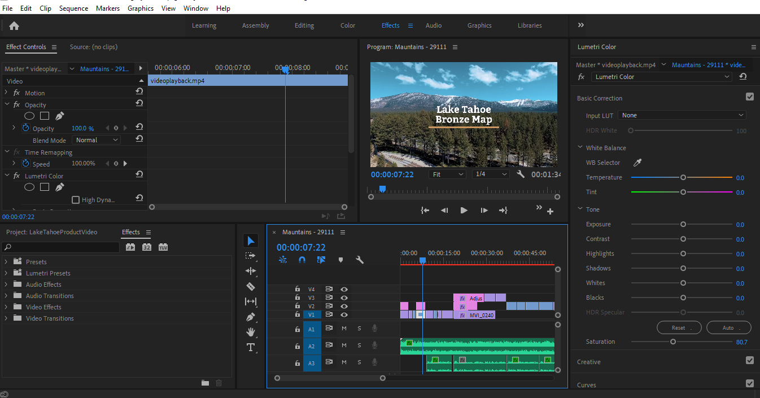Hide the V3 track output
This screenshot has width=760, height=398.
pos(344,298)
